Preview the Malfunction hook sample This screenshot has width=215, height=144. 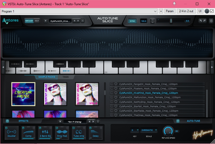coord(112,97)
